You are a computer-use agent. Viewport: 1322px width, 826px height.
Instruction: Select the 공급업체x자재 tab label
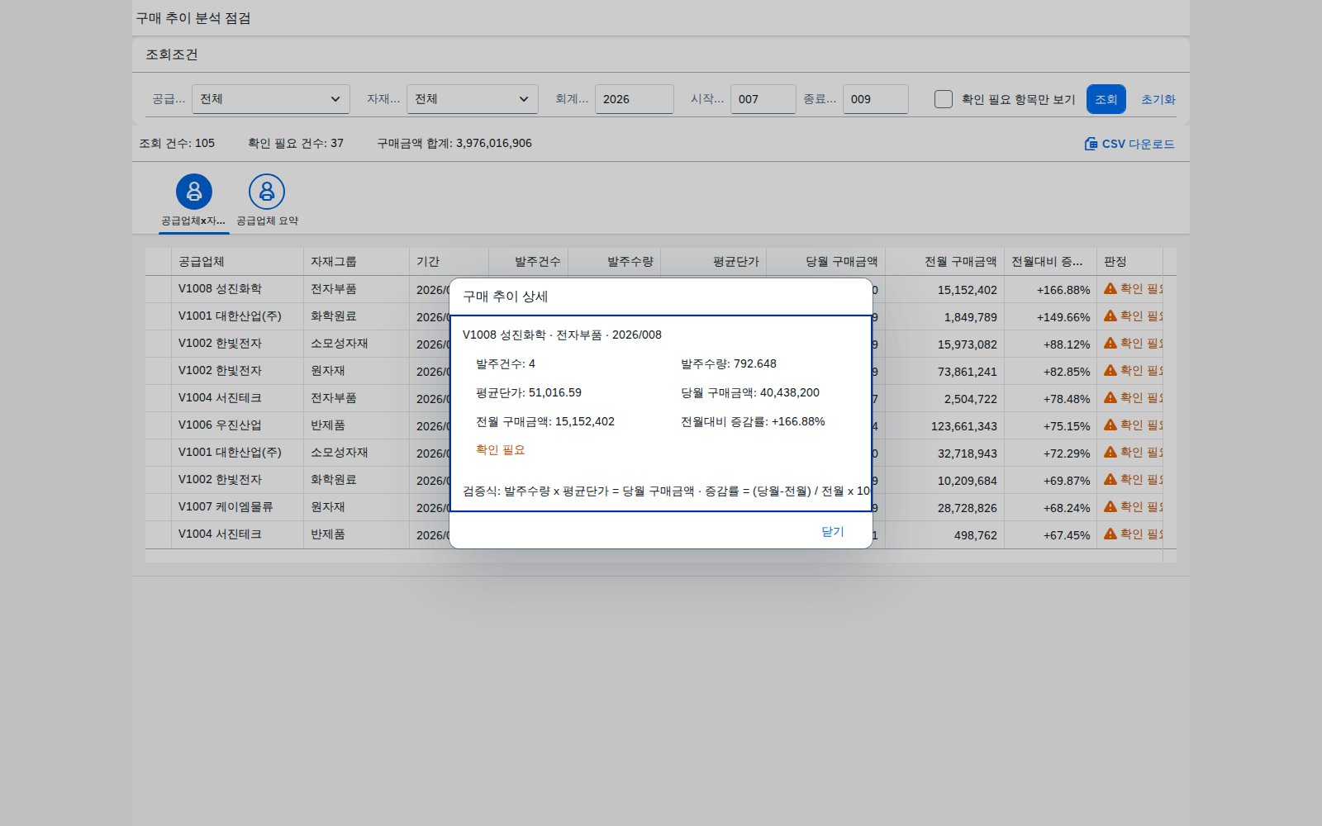click(x=193, y=221)
